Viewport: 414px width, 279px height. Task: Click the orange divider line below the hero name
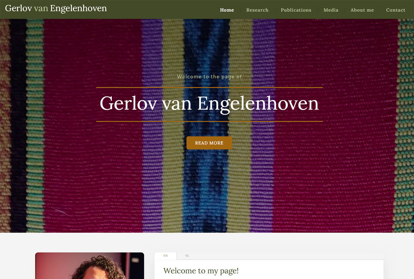click(209, 121)
